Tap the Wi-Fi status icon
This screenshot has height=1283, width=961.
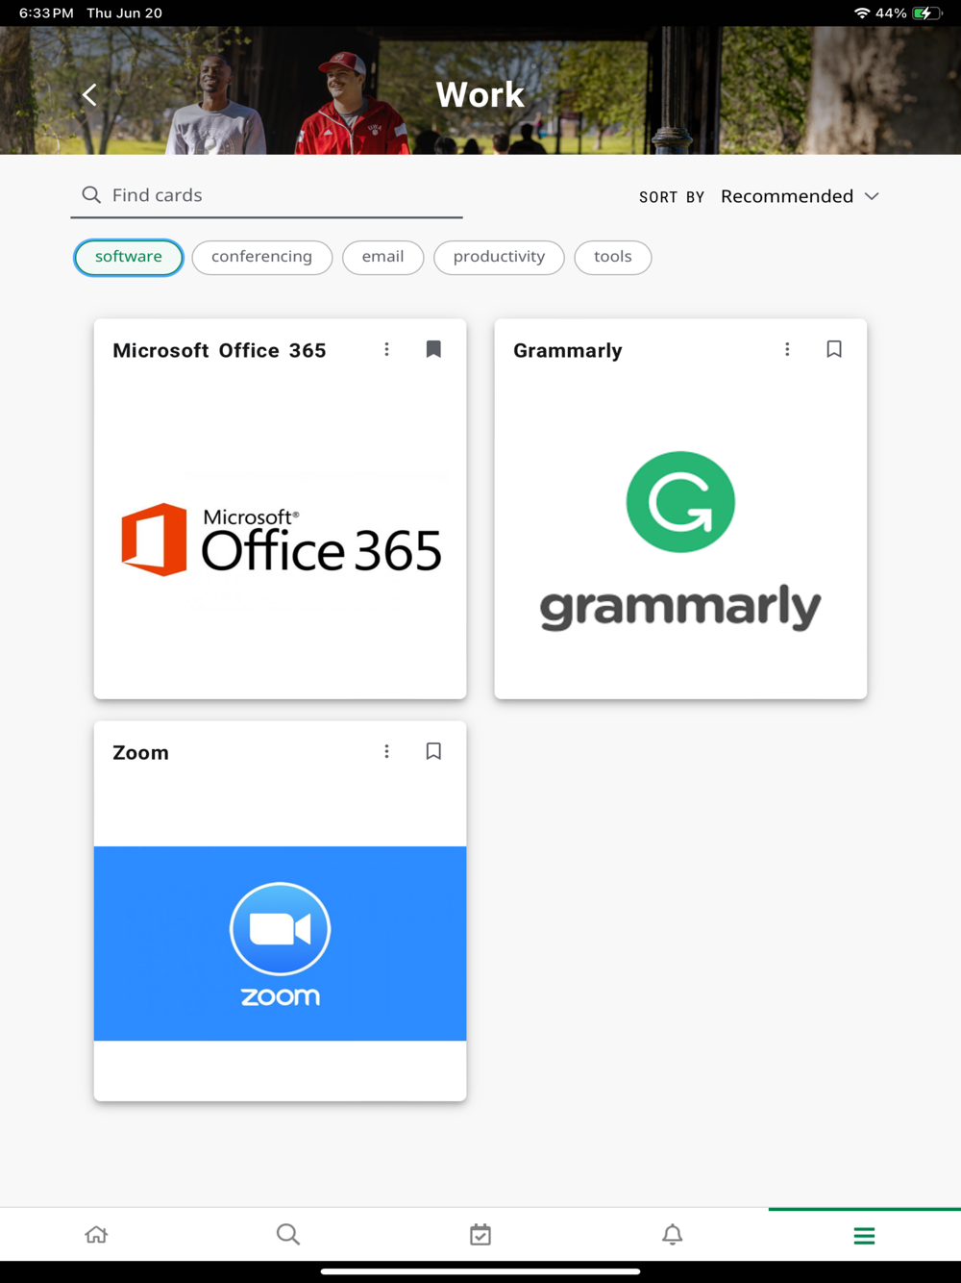(861, 13)
